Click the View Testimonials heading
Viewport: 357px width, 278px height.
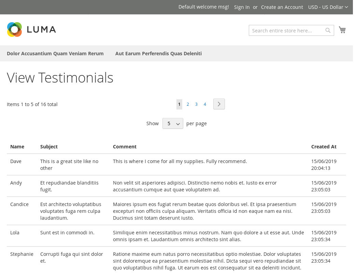coord(60,77)
